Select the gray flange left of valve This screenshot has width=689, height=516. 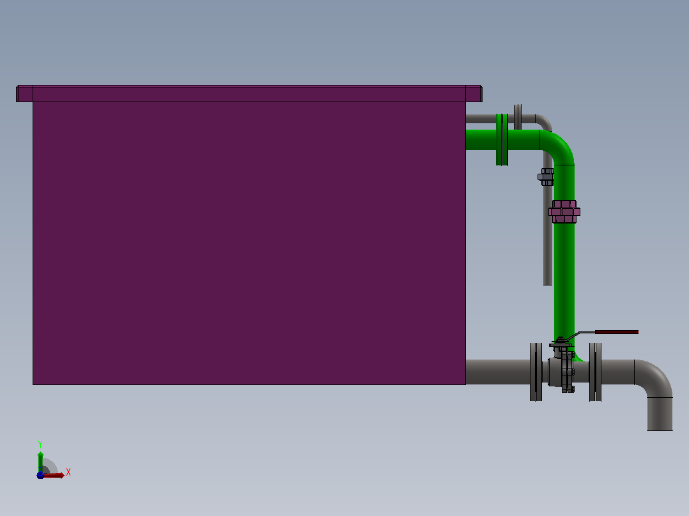(536, 372)
